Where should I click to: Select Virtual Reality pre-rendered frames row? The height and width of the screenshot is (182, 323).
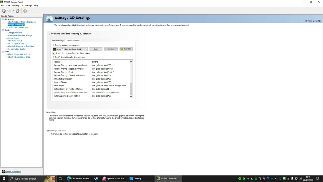[x=91, y=89]
